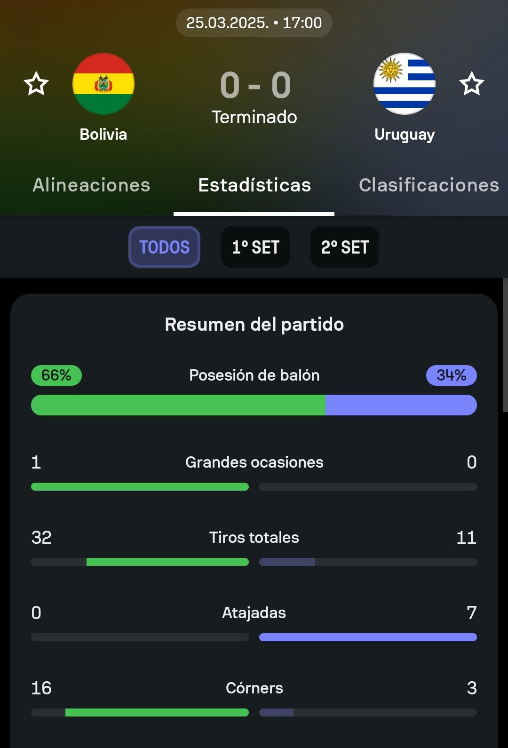
Task: Click the Atajadas purple bar
Action: pos(368,637)
